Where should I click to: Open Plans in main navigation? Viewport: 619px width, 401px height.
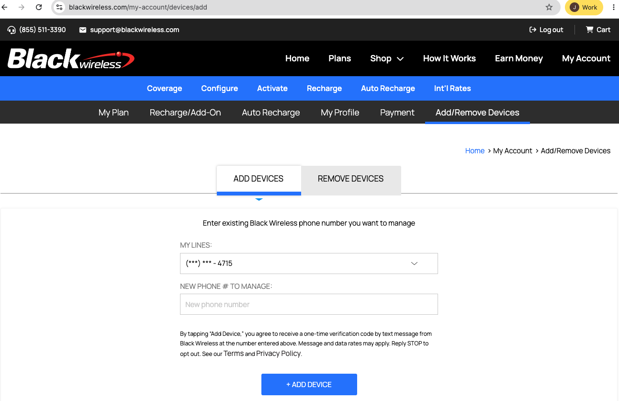340,58
